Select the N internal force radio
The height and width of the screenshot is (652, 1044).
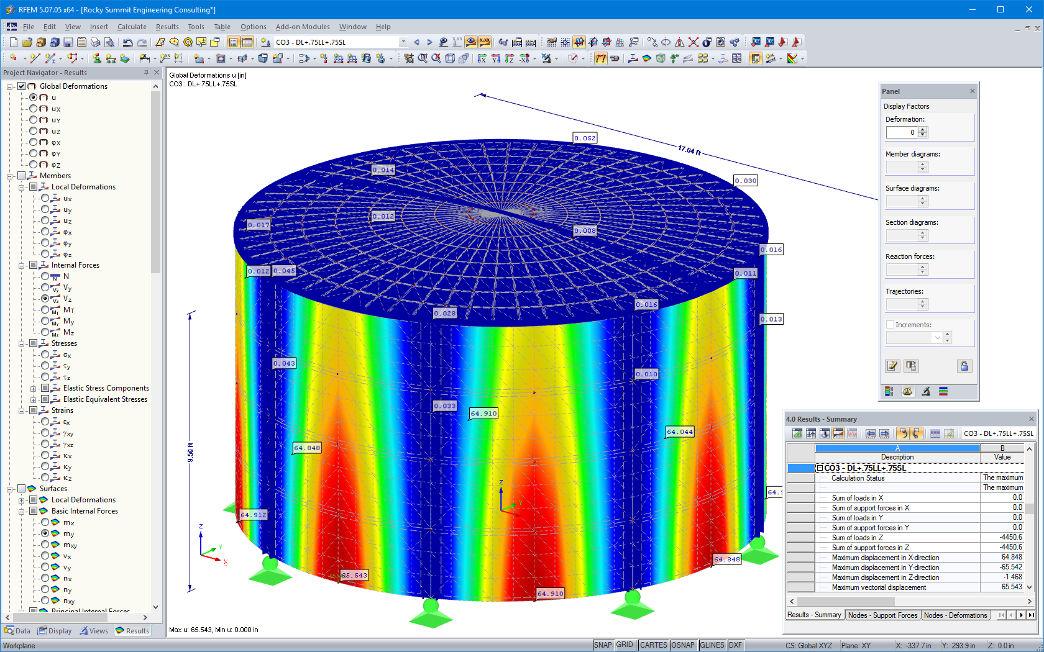[45, 276]
